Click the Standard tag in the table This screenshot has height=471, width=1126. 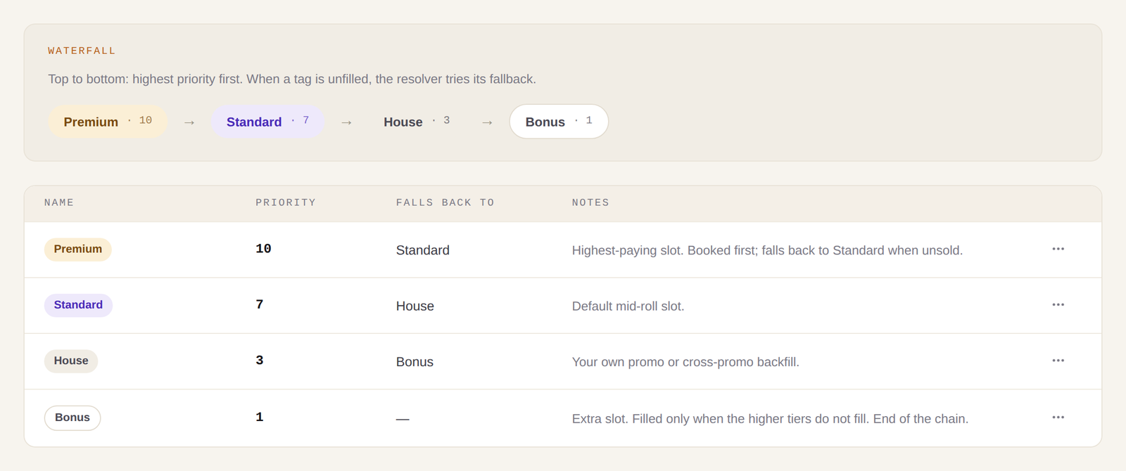click(78, 305)
